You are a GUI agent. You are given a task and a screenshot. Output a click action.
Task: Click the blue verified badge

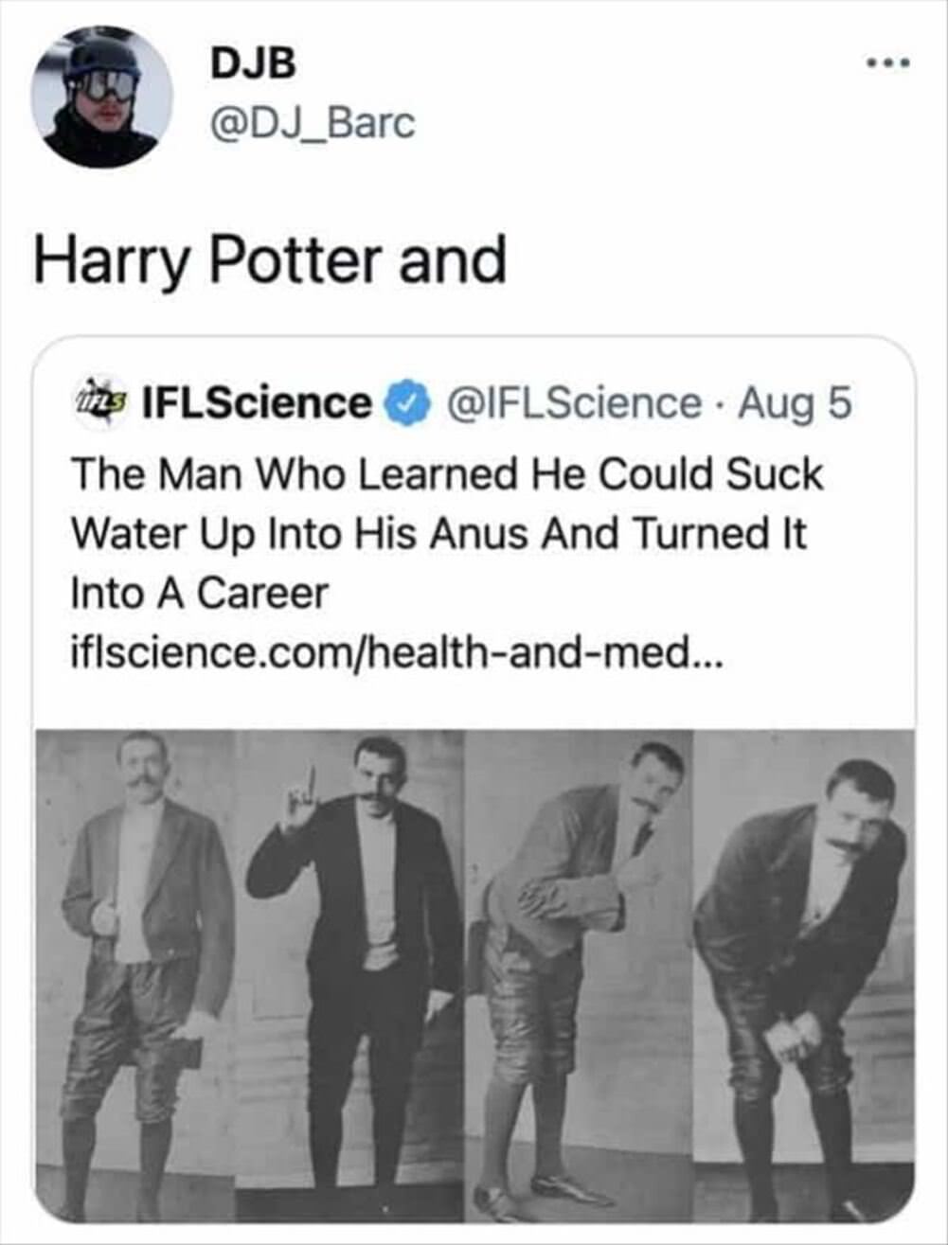tap(406, 403)
